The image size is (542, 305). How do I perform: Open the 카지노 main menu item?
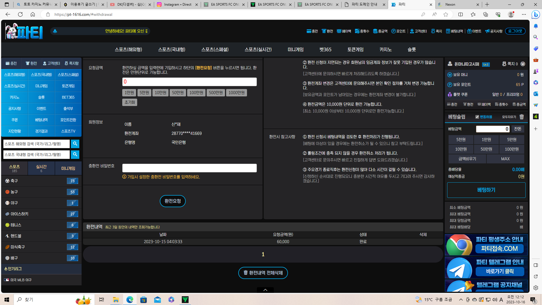tap(385, 49)
